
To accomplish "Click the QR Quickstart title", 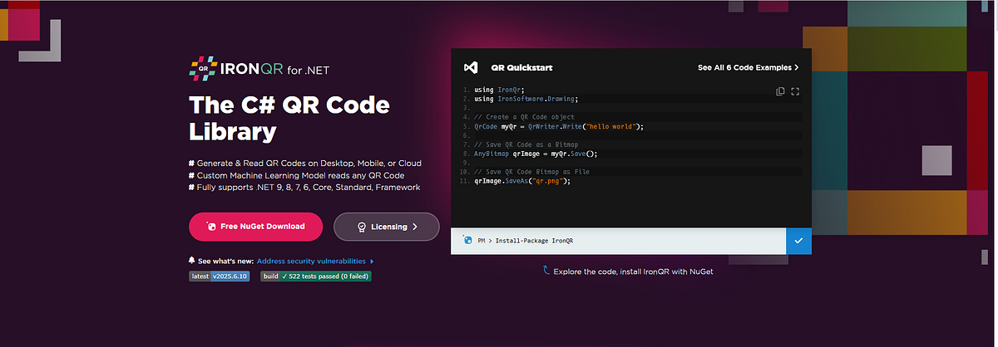I will (521, 67).
